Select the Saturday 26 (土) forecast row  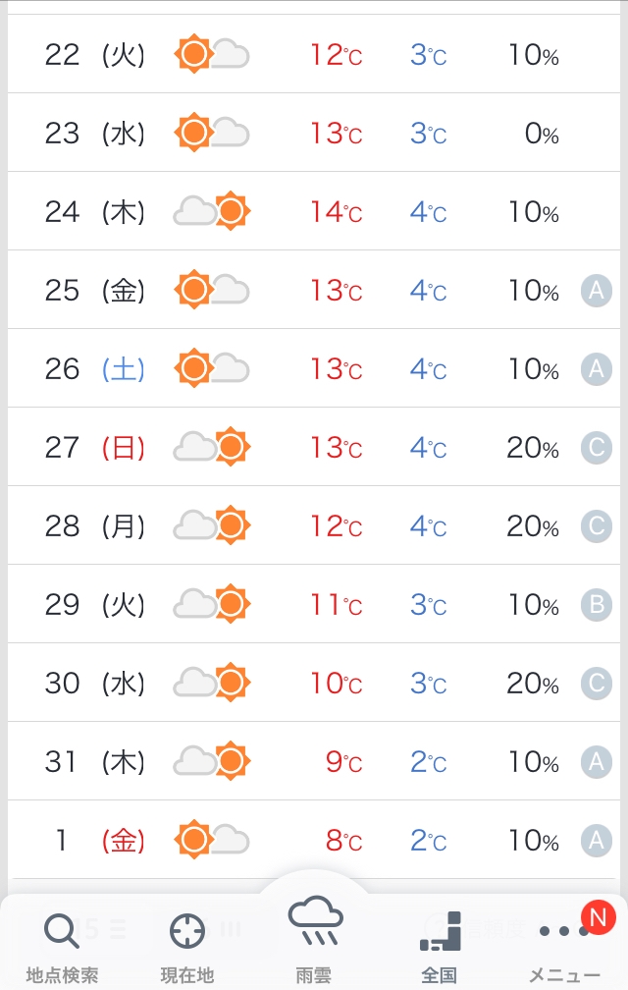pyautogui.click(x=314, y=368)
